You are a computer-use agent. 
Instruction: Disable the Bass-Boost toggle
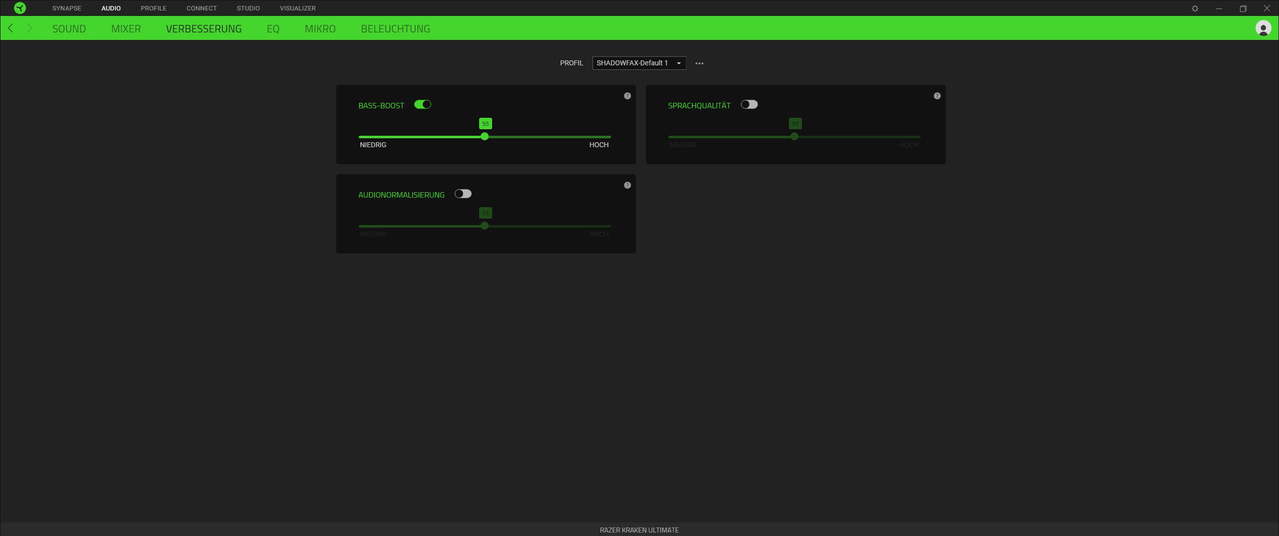click(423, 105)
